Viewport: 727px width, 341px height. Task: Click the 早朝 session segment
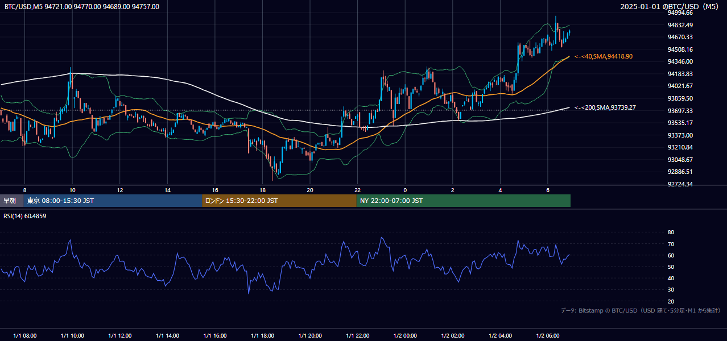pyautogui.click(x=11, y=201)
